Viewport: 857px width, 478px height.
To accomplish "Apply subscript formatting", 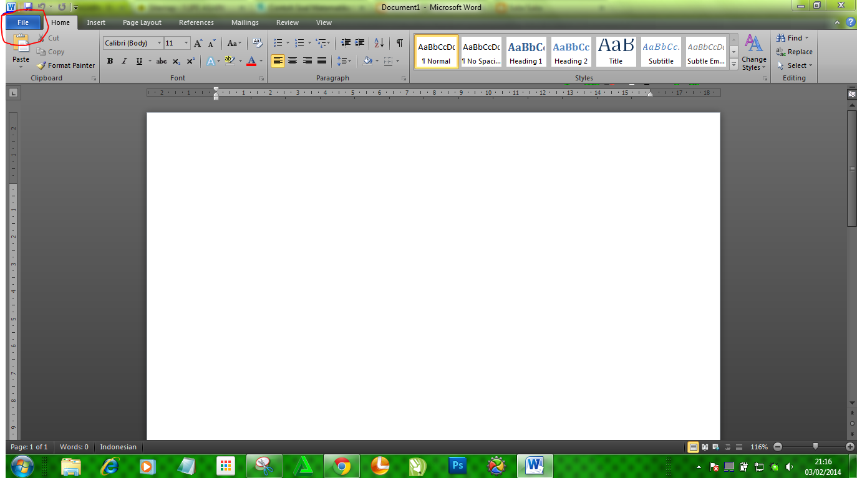I will pos(176,61).
